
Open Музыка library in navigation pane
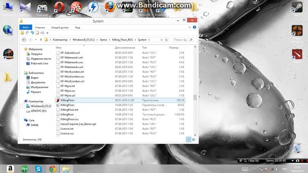tap(34, 92)
